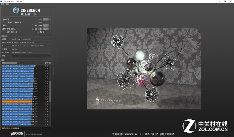
Task: Click the 1.69 pts single-core score
Action: (37, 29)
